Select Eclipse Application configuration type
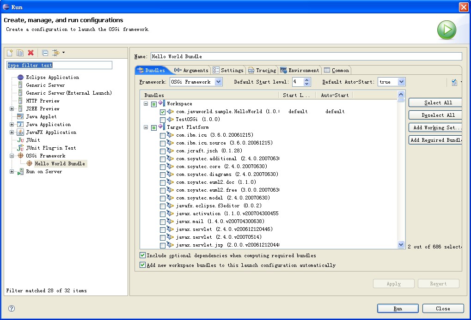This screenshot has width=471, height=320. [52, 77]
